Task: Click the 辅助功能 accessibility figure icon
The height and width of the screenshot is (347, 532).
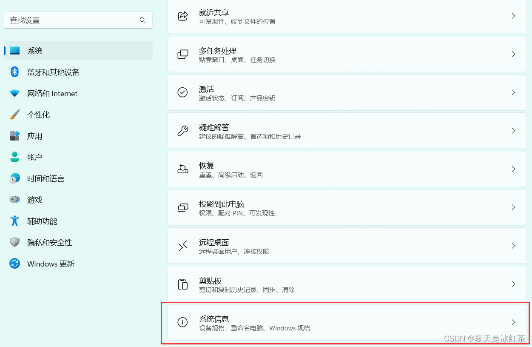Action: point(15,221)
